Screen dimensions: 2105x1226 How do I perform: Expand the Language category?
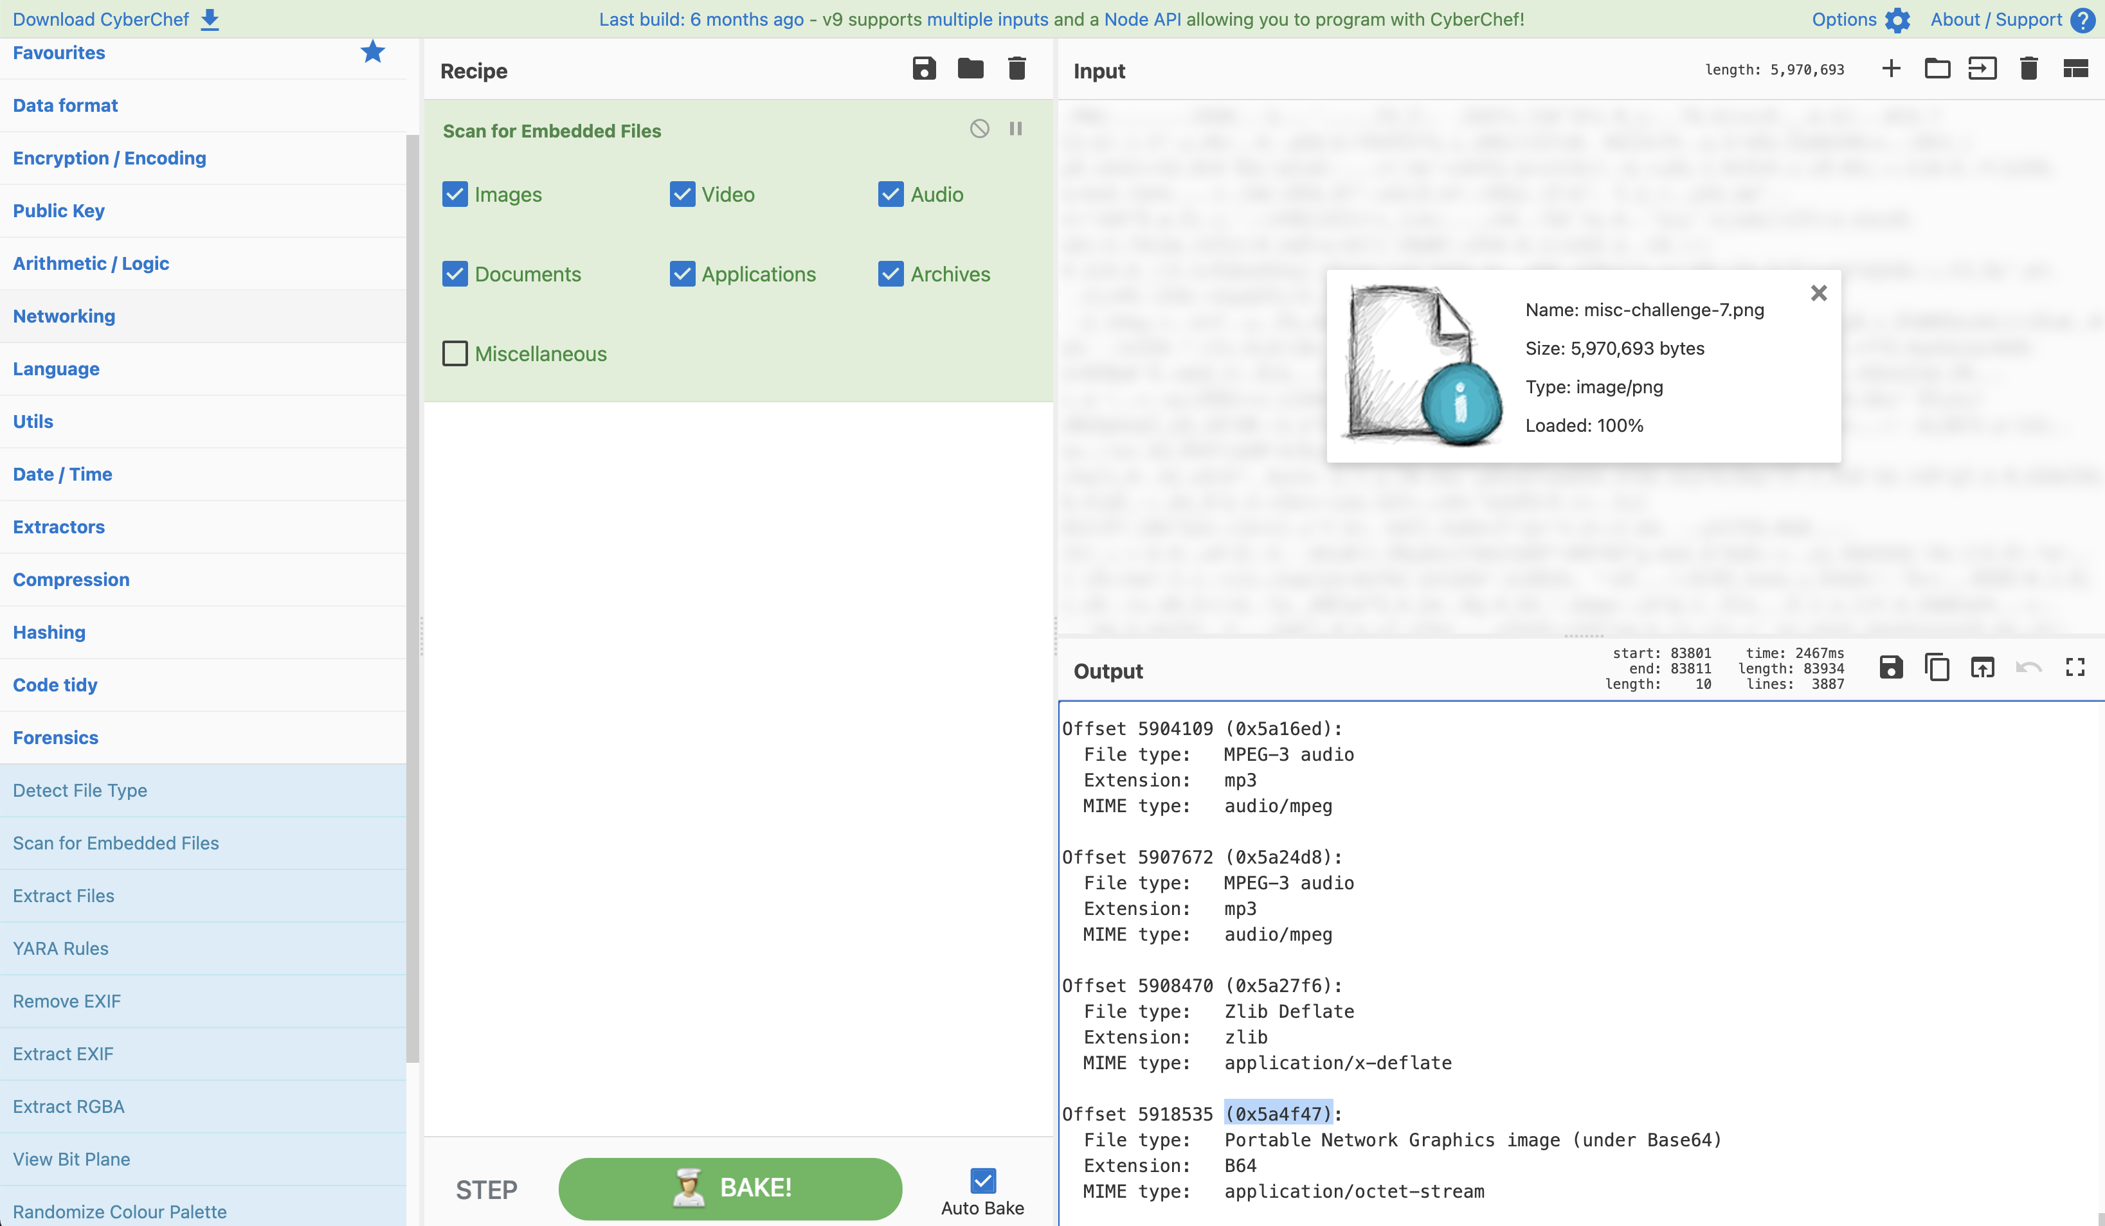pyautogui.click(x=203, y=368)
